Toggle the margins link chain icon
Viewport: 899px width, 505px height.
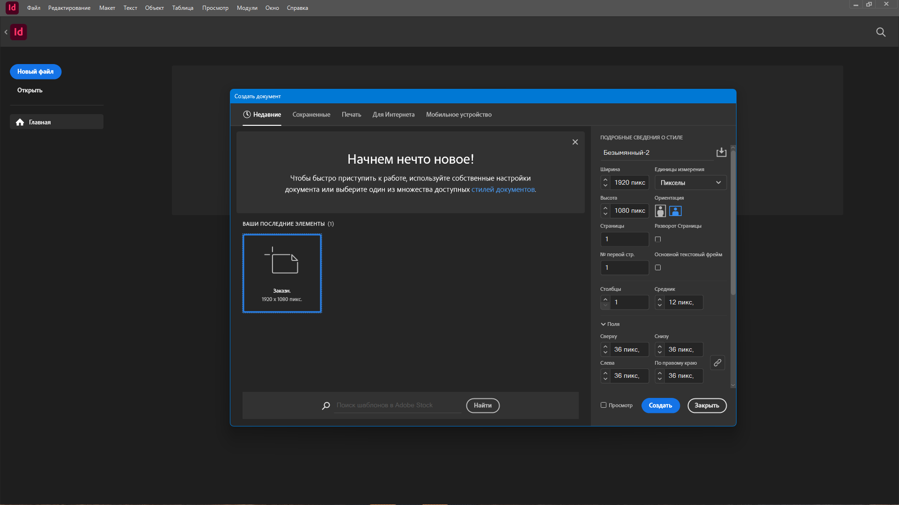(x=717, y=363)
